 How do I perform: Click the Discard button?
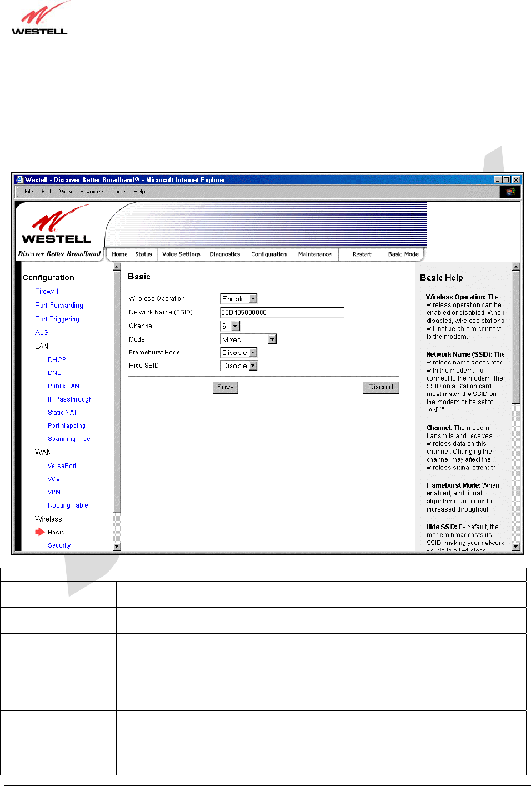[x=380, y=387]
